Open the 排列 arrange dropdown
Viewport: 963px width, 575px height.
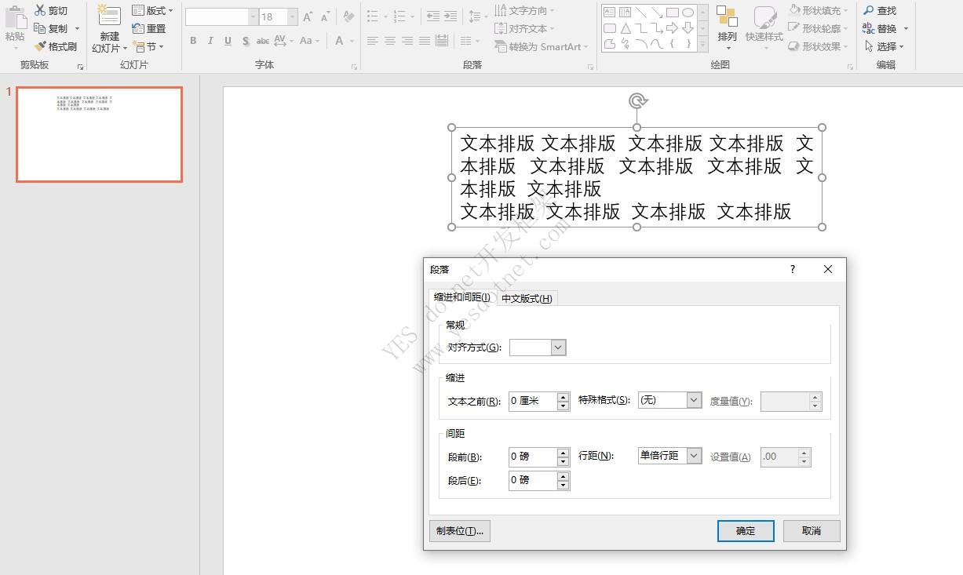point(728,28)
